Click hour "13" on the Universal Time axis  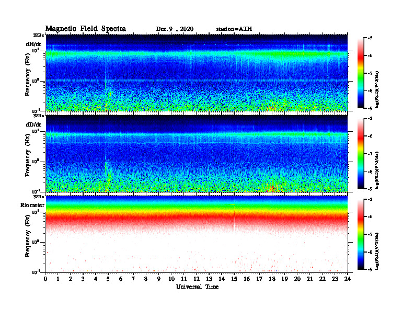[209, 279]
